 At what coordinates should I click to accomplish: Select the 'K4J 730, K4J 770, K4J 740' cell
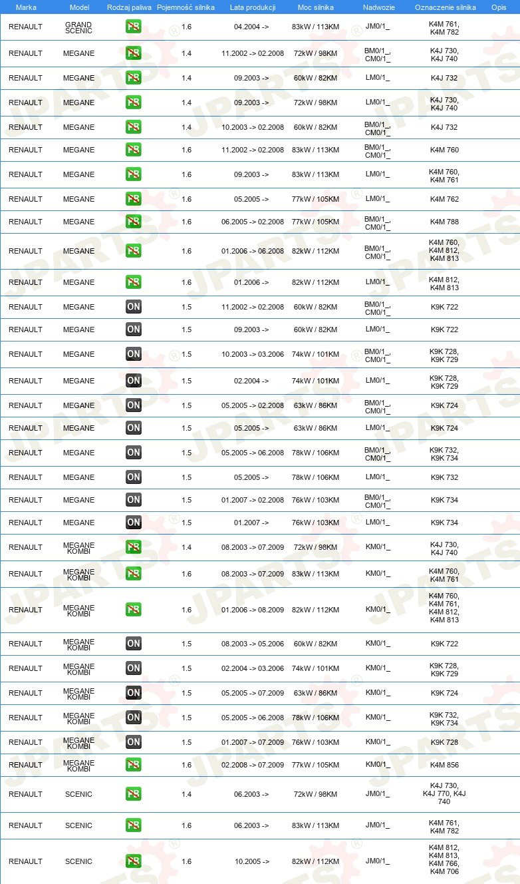(444, 794)
